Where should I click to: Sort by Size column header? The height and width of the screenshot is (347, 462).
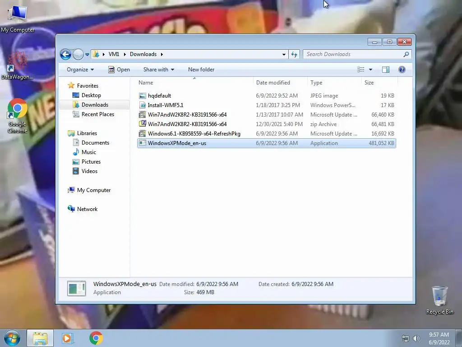pos(379,83)
